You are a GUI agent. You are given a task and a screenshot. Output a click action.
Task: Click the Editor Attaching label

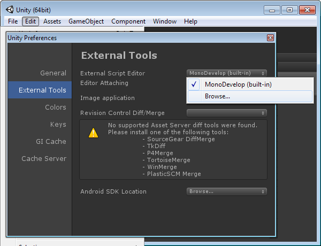(x=104, y=83)
